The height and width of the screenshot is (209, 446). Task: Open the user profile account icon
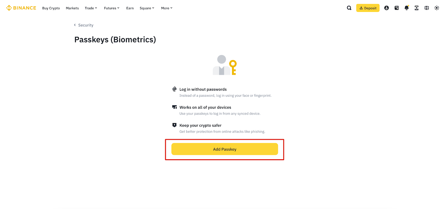pos(386,8)
